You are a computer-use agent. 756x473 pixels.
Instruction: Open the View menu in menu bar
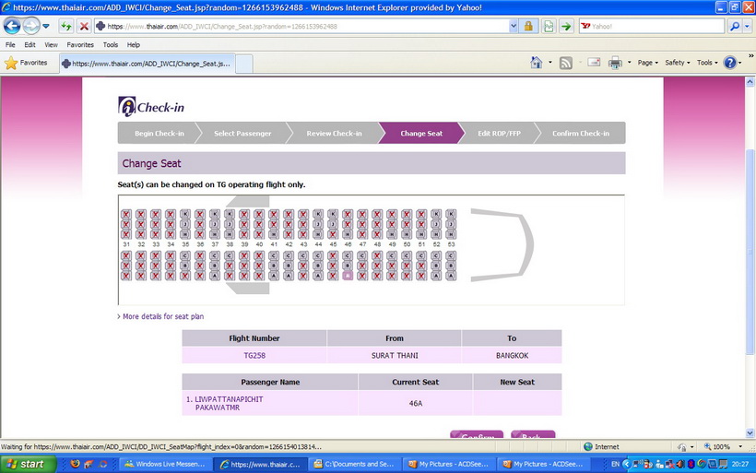tap(51, 44)
